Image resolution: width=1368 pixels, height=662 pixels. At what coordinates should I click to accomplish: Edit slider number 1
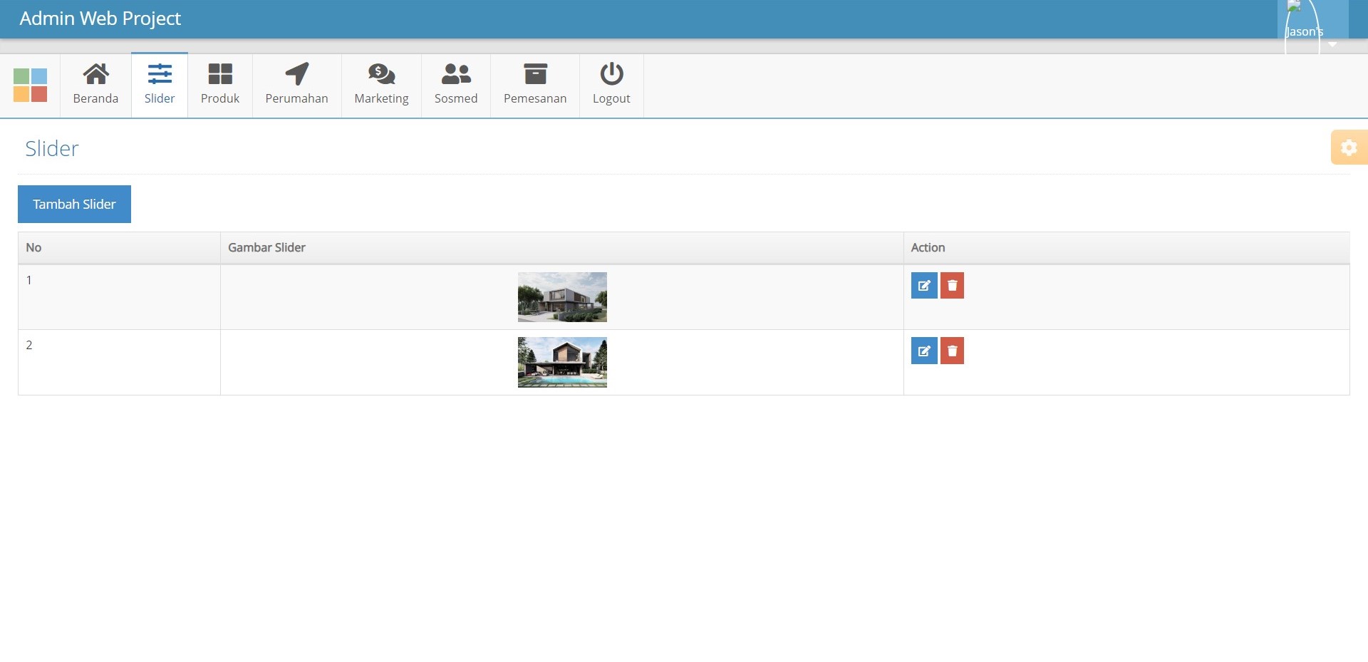click(x=924, y=285)
